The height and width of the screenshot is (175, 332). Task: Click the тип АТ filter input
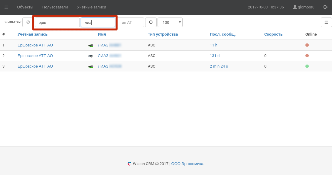(130, 22)
